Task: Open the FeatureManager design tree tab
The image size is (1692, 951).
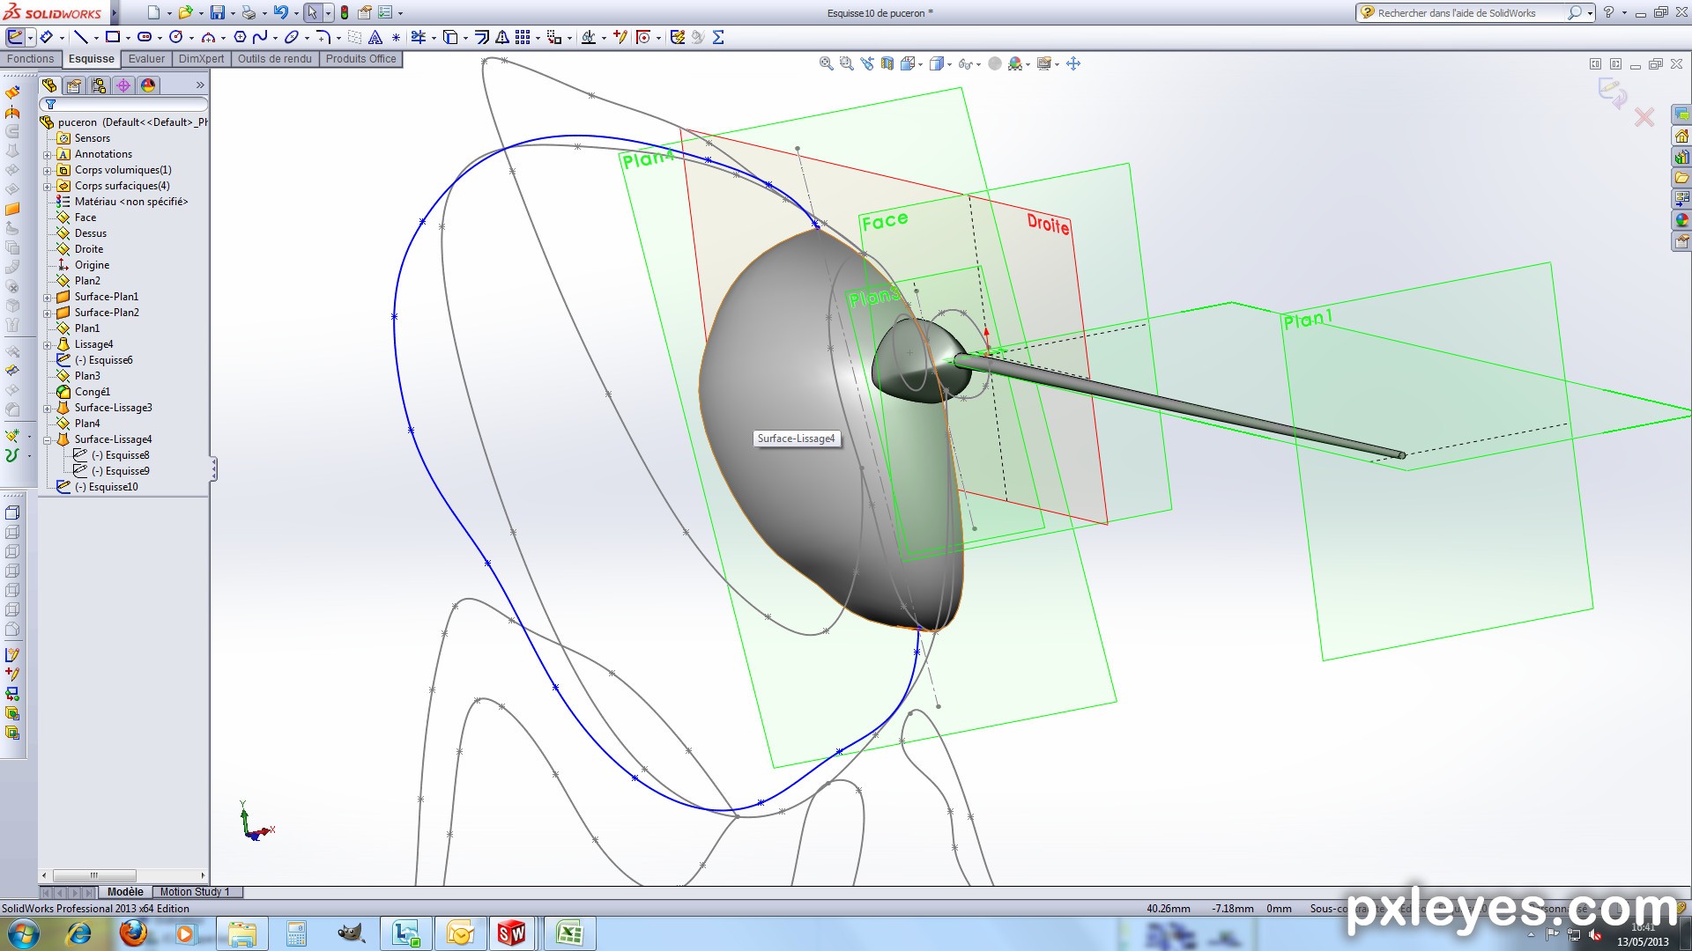Action: 49,85
